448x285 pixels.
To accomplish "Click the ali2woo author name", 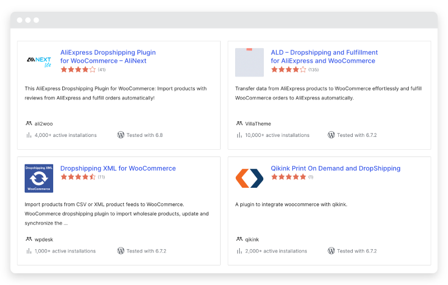I will (44, 123).
